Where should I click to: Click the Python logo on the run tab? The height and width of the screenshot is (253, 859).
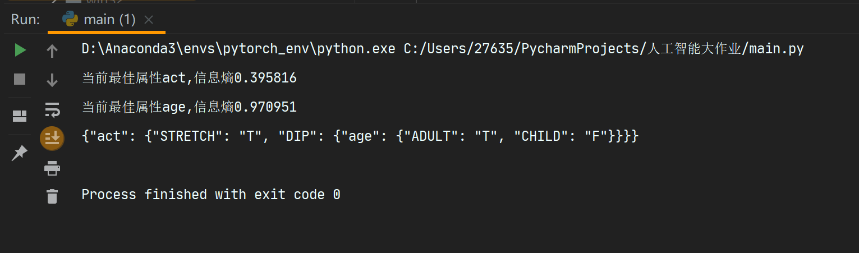tap(70, 20)
